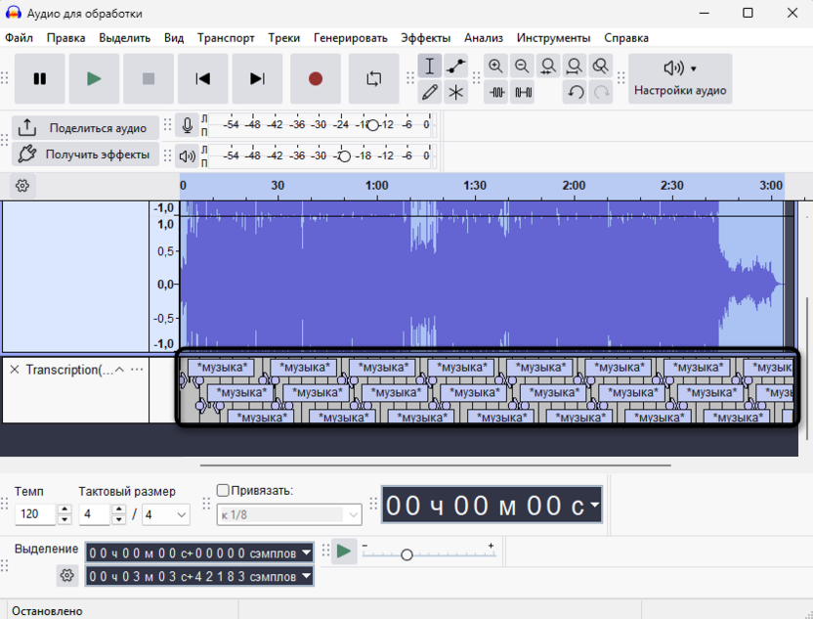Open the Справка menu
Viewport: 813px width, 619px height.
click(626, 38)
